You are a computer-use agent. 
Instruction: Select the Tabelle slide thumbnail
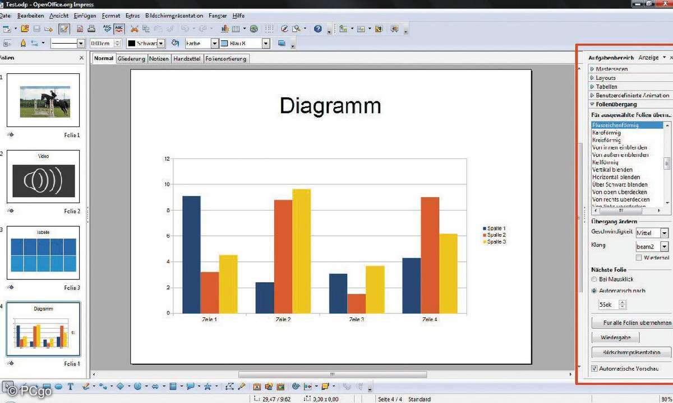coord(43,252)
